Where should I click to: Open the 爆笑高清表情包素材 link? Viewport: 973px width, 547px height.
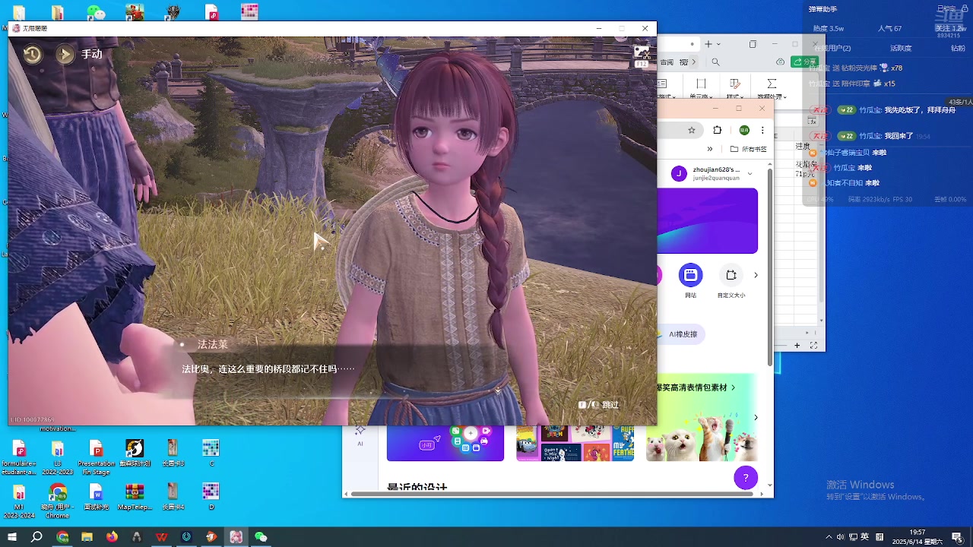696,387
